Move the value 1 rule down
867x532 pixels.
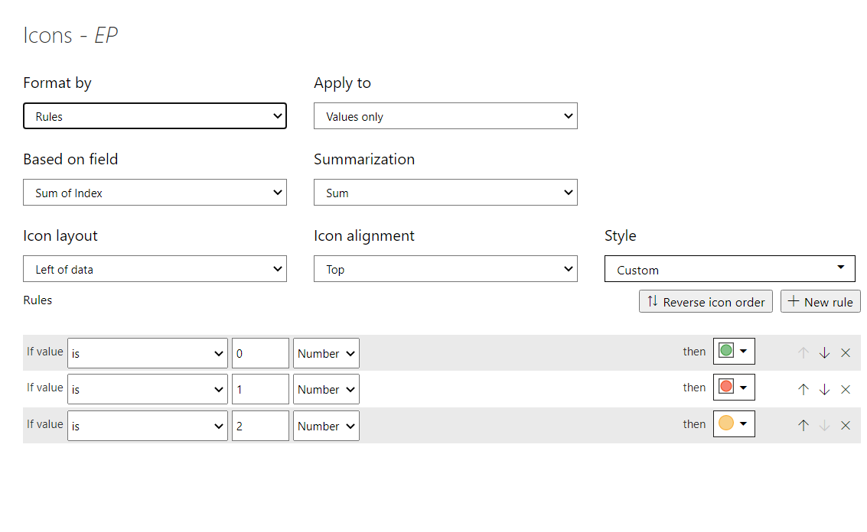tap(824, 390)
